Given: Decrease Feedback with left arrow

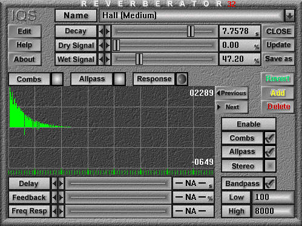Looking at the screenshot, I should (54, 198).
